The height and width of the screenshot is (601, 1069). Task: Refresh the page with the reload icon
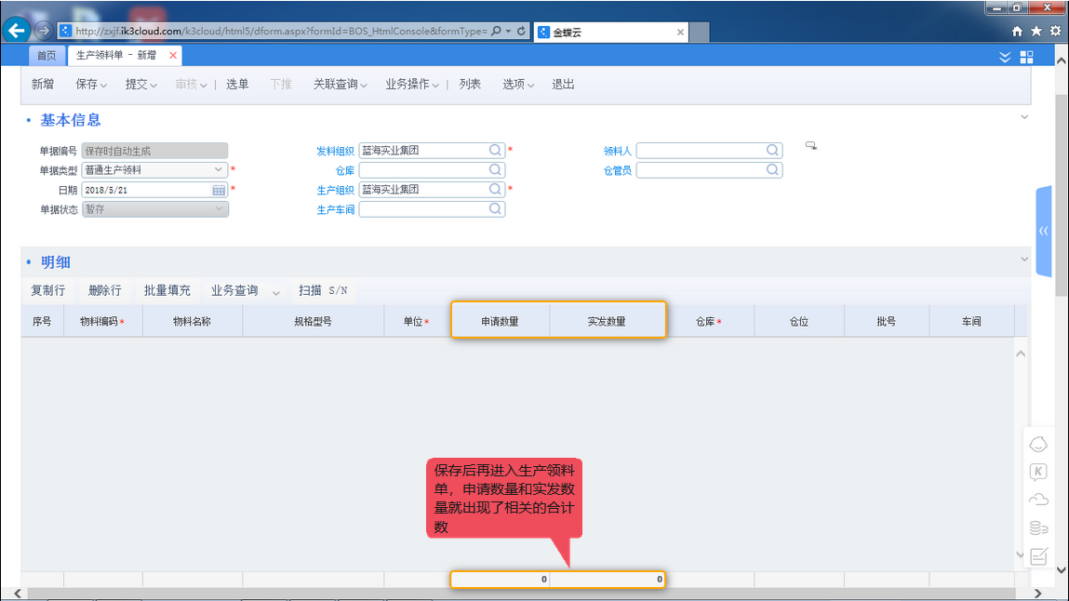point(522,31)
